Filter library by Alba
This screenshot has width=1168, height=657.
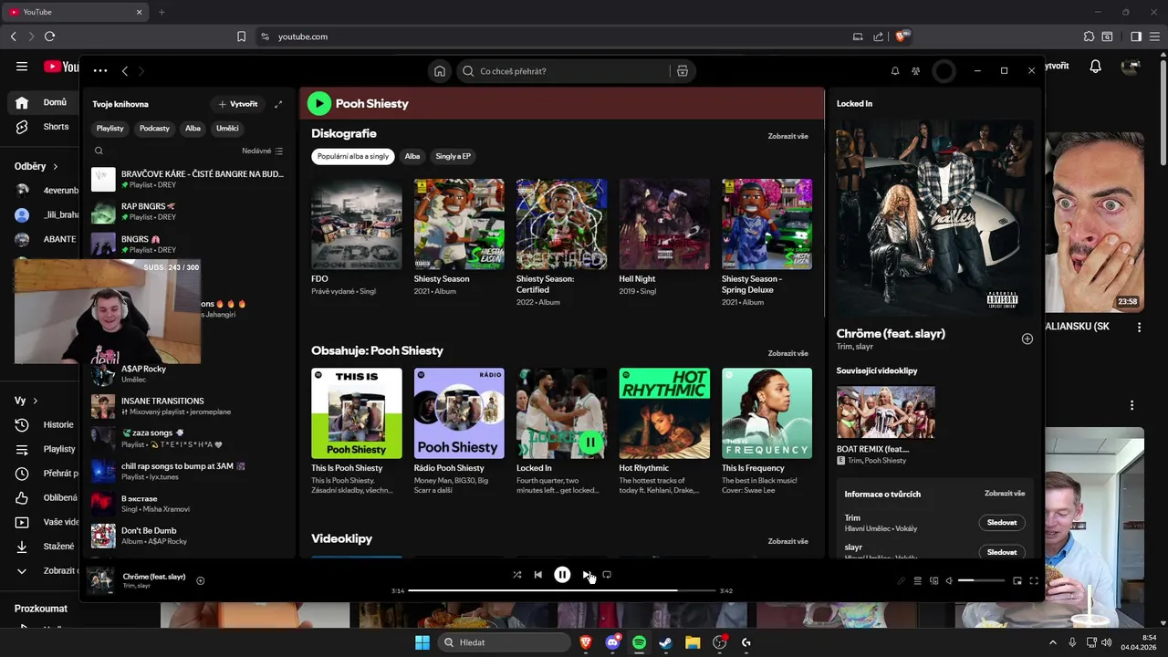click(x=193, y=129)
